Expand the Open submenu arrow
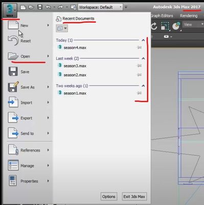This screenshot has height=205, width=204. (48, 56)
